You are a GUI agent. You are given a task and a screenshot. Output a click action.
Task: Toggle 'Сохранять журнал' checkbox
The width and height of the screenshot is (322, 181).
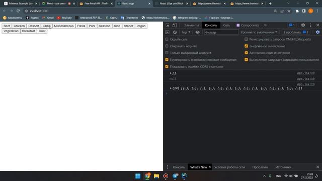coord(167,46)
